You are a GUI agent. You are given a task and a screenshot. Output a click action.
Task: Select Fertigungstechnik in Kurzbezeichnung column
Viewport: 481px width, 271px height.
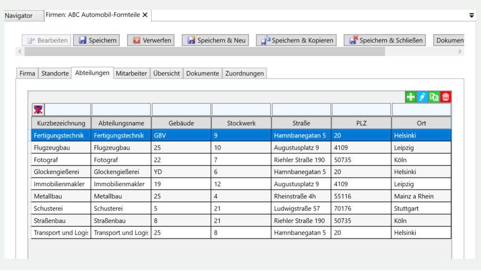coord(61,135)
